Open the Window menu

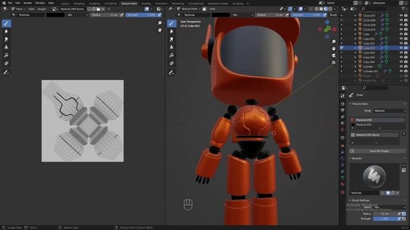(x=40, y=3)
